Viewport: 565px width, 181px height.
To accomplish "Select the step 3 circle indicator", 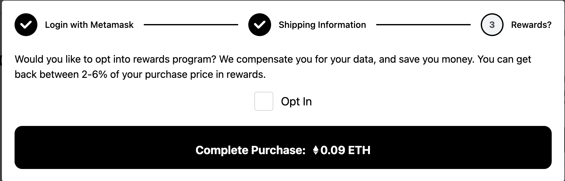I will tap(492, 25).
